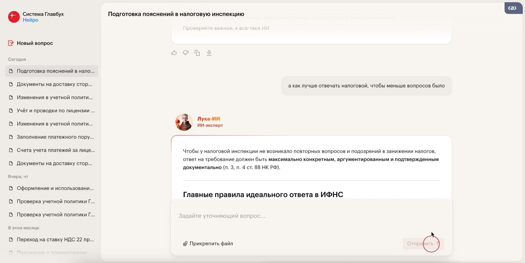The image size is (525, 263).
Task: Click document icon beside Учёт и проводки
Action: pyautogui.click(x=11, y=111)
